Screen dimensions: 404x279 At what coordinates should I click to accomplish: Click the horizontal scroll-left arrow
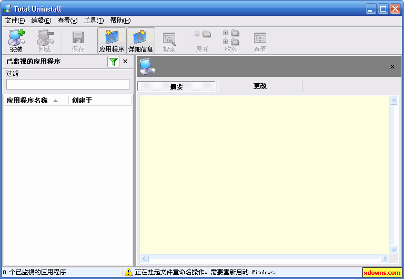coord(144,258)
